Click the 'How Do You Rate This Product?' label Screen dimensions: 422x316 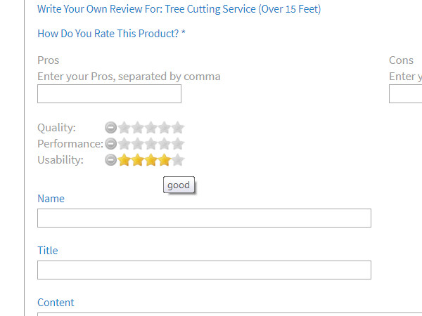[111, 34]
